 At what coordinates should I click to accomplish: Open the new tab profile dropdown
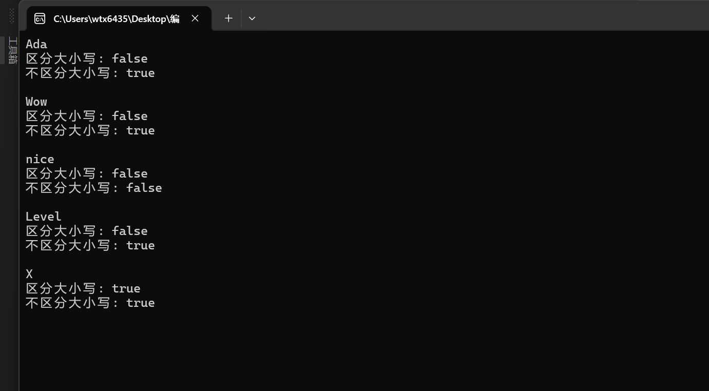coord(252,18)
